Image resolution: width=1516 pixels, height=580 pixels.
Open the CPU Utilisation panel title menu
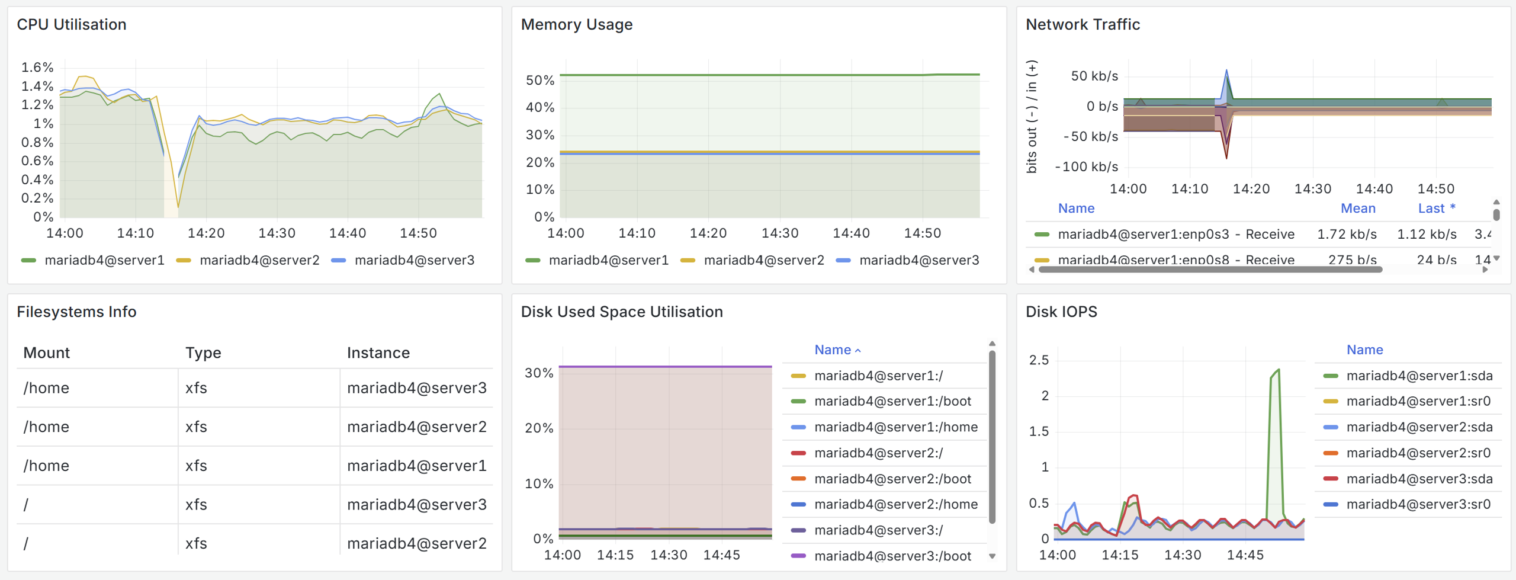(72, 24)
